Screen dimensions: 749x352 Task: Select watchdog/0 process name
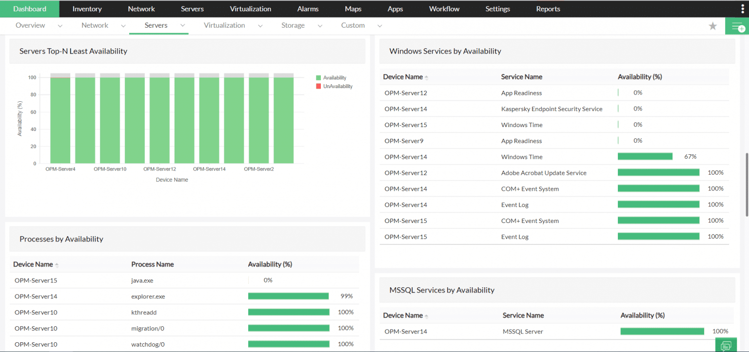[148, 345]
